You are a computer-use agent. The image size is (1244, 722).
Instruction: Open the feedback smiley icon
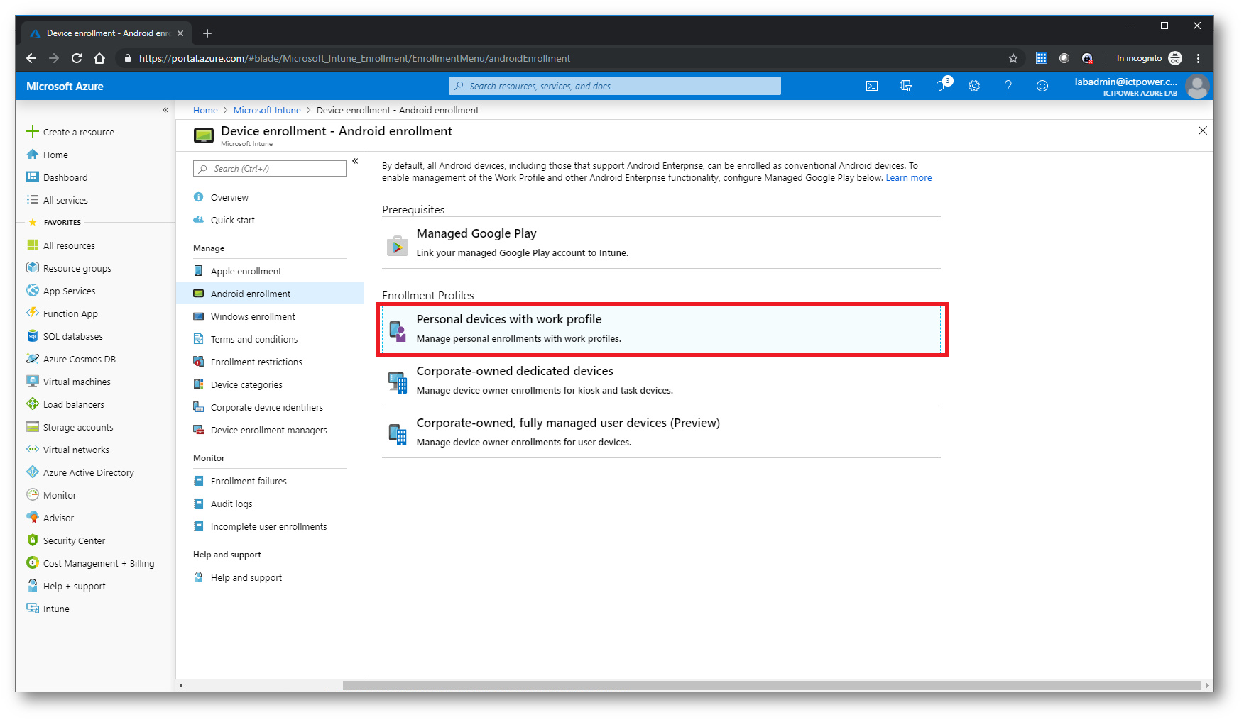(x=1042, y=86)
